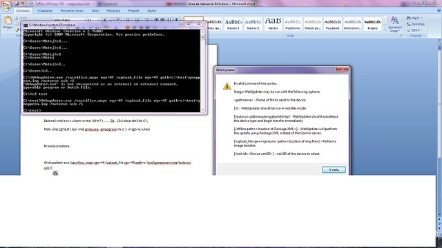Click the Zamenjaj (replace) icon

tap(408, 24)
